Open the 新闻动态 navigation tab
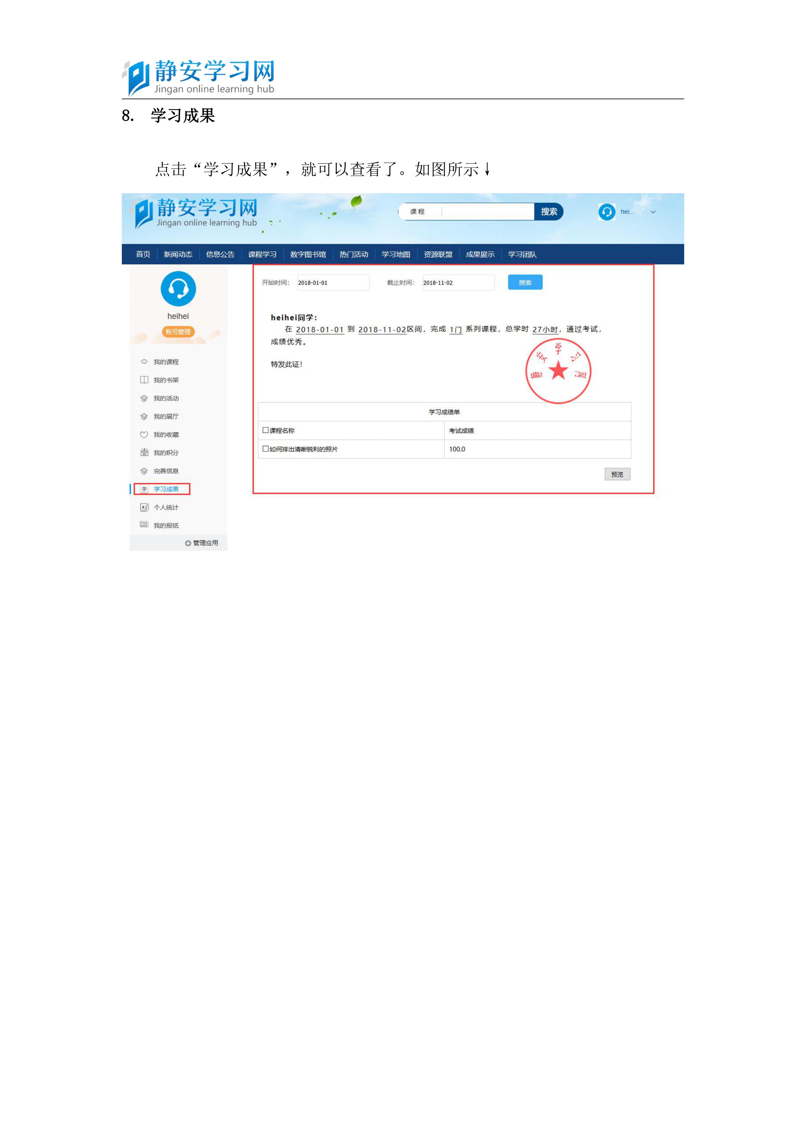 [178, 255]
